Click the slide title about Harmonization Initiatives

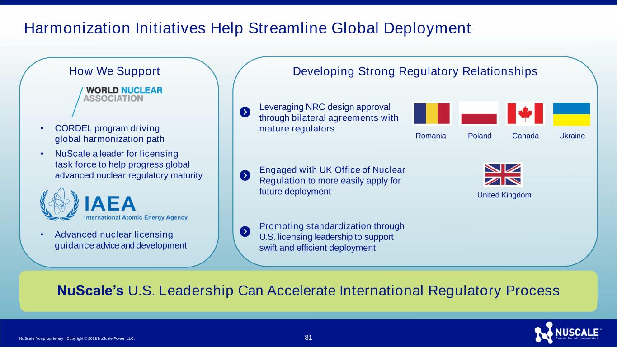tap(247, 28)
